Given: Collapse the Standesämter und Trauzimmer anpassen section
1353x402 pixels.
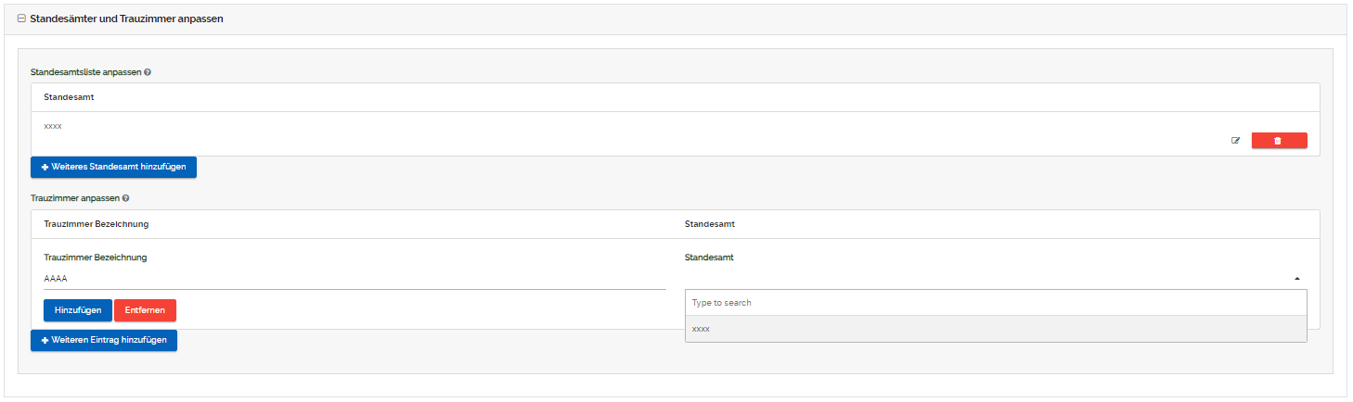Looking at the screenshot, I should point(21,19).
